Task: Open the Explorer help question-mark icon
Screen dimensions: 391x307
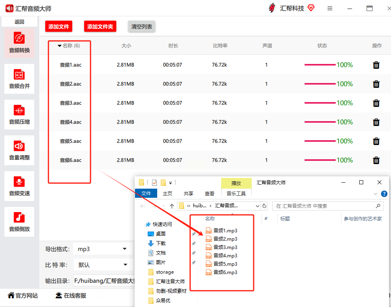Action: [384, 194]
